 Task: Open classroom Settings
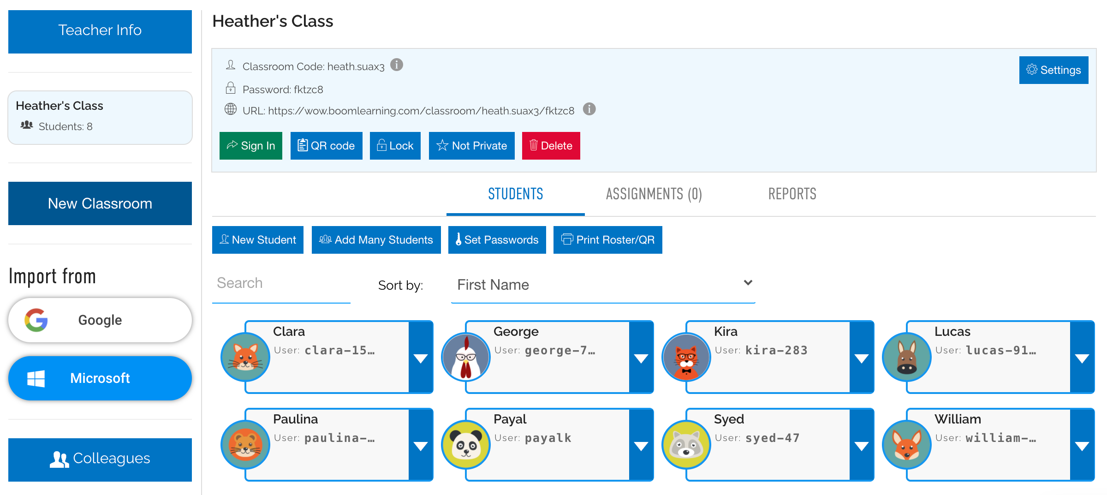pyautogui.click(x=1054, y=70)
